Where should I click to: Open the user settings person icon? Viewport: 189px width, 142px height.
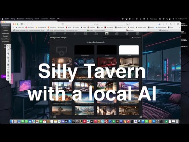click(96, 34)
